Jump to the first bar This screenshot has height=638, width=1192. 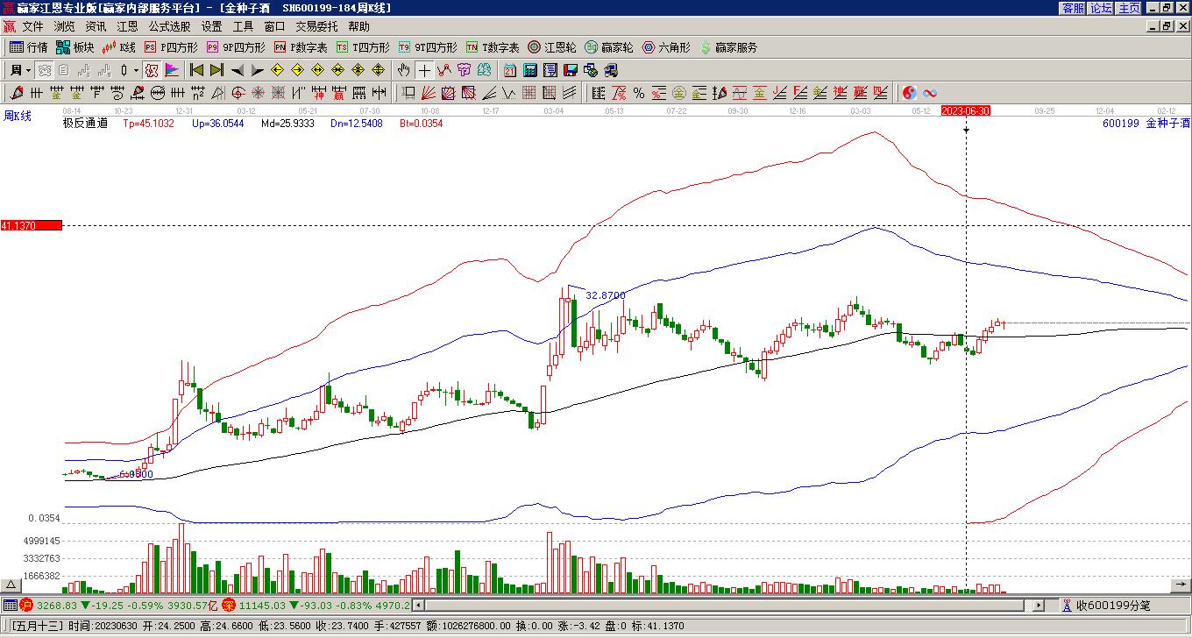[197, 70]
